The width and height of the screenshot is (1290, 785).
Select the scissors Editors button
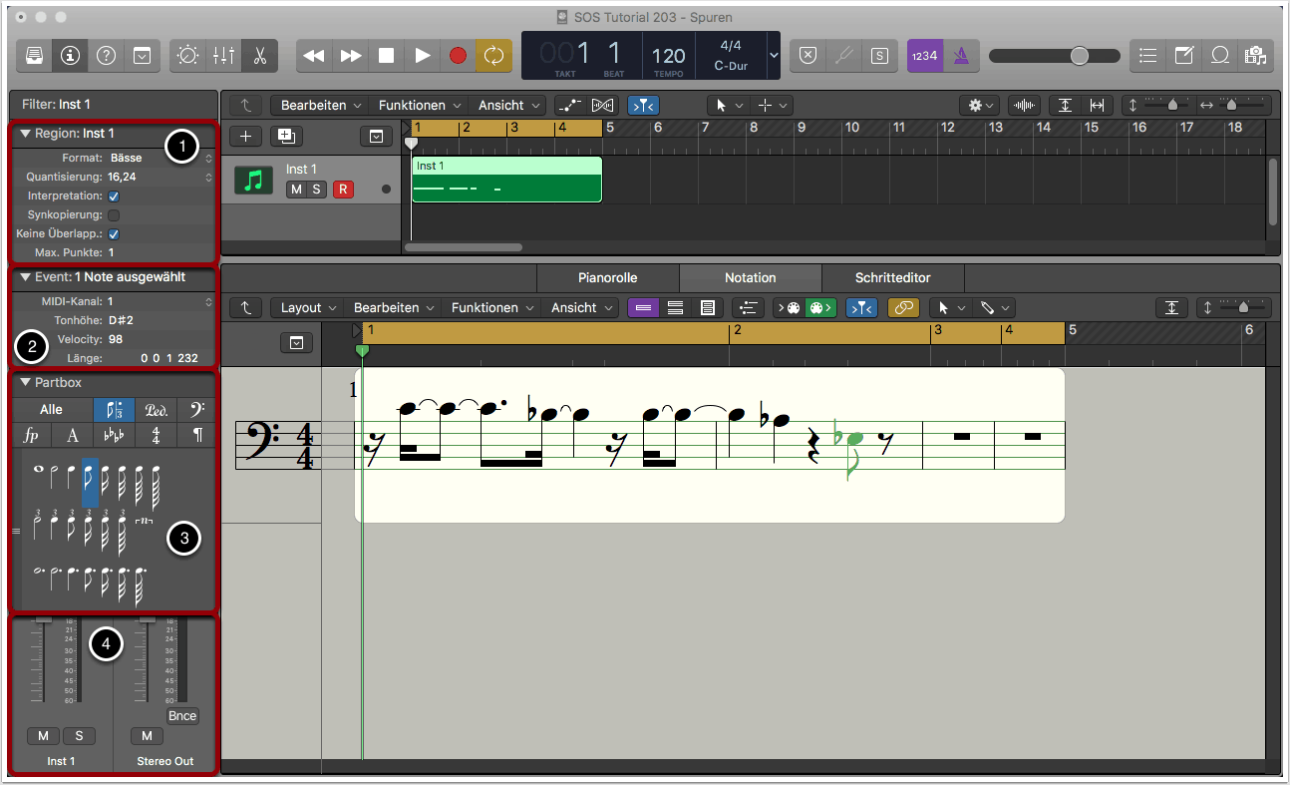pyautogui.click(x=259, y=56)
